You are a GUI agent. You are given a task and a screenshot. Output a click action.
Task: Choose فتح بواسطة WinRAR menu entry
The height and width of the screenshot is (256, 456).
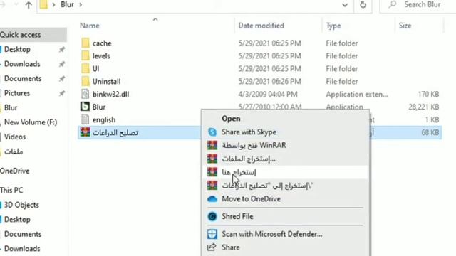coord(285,145)
